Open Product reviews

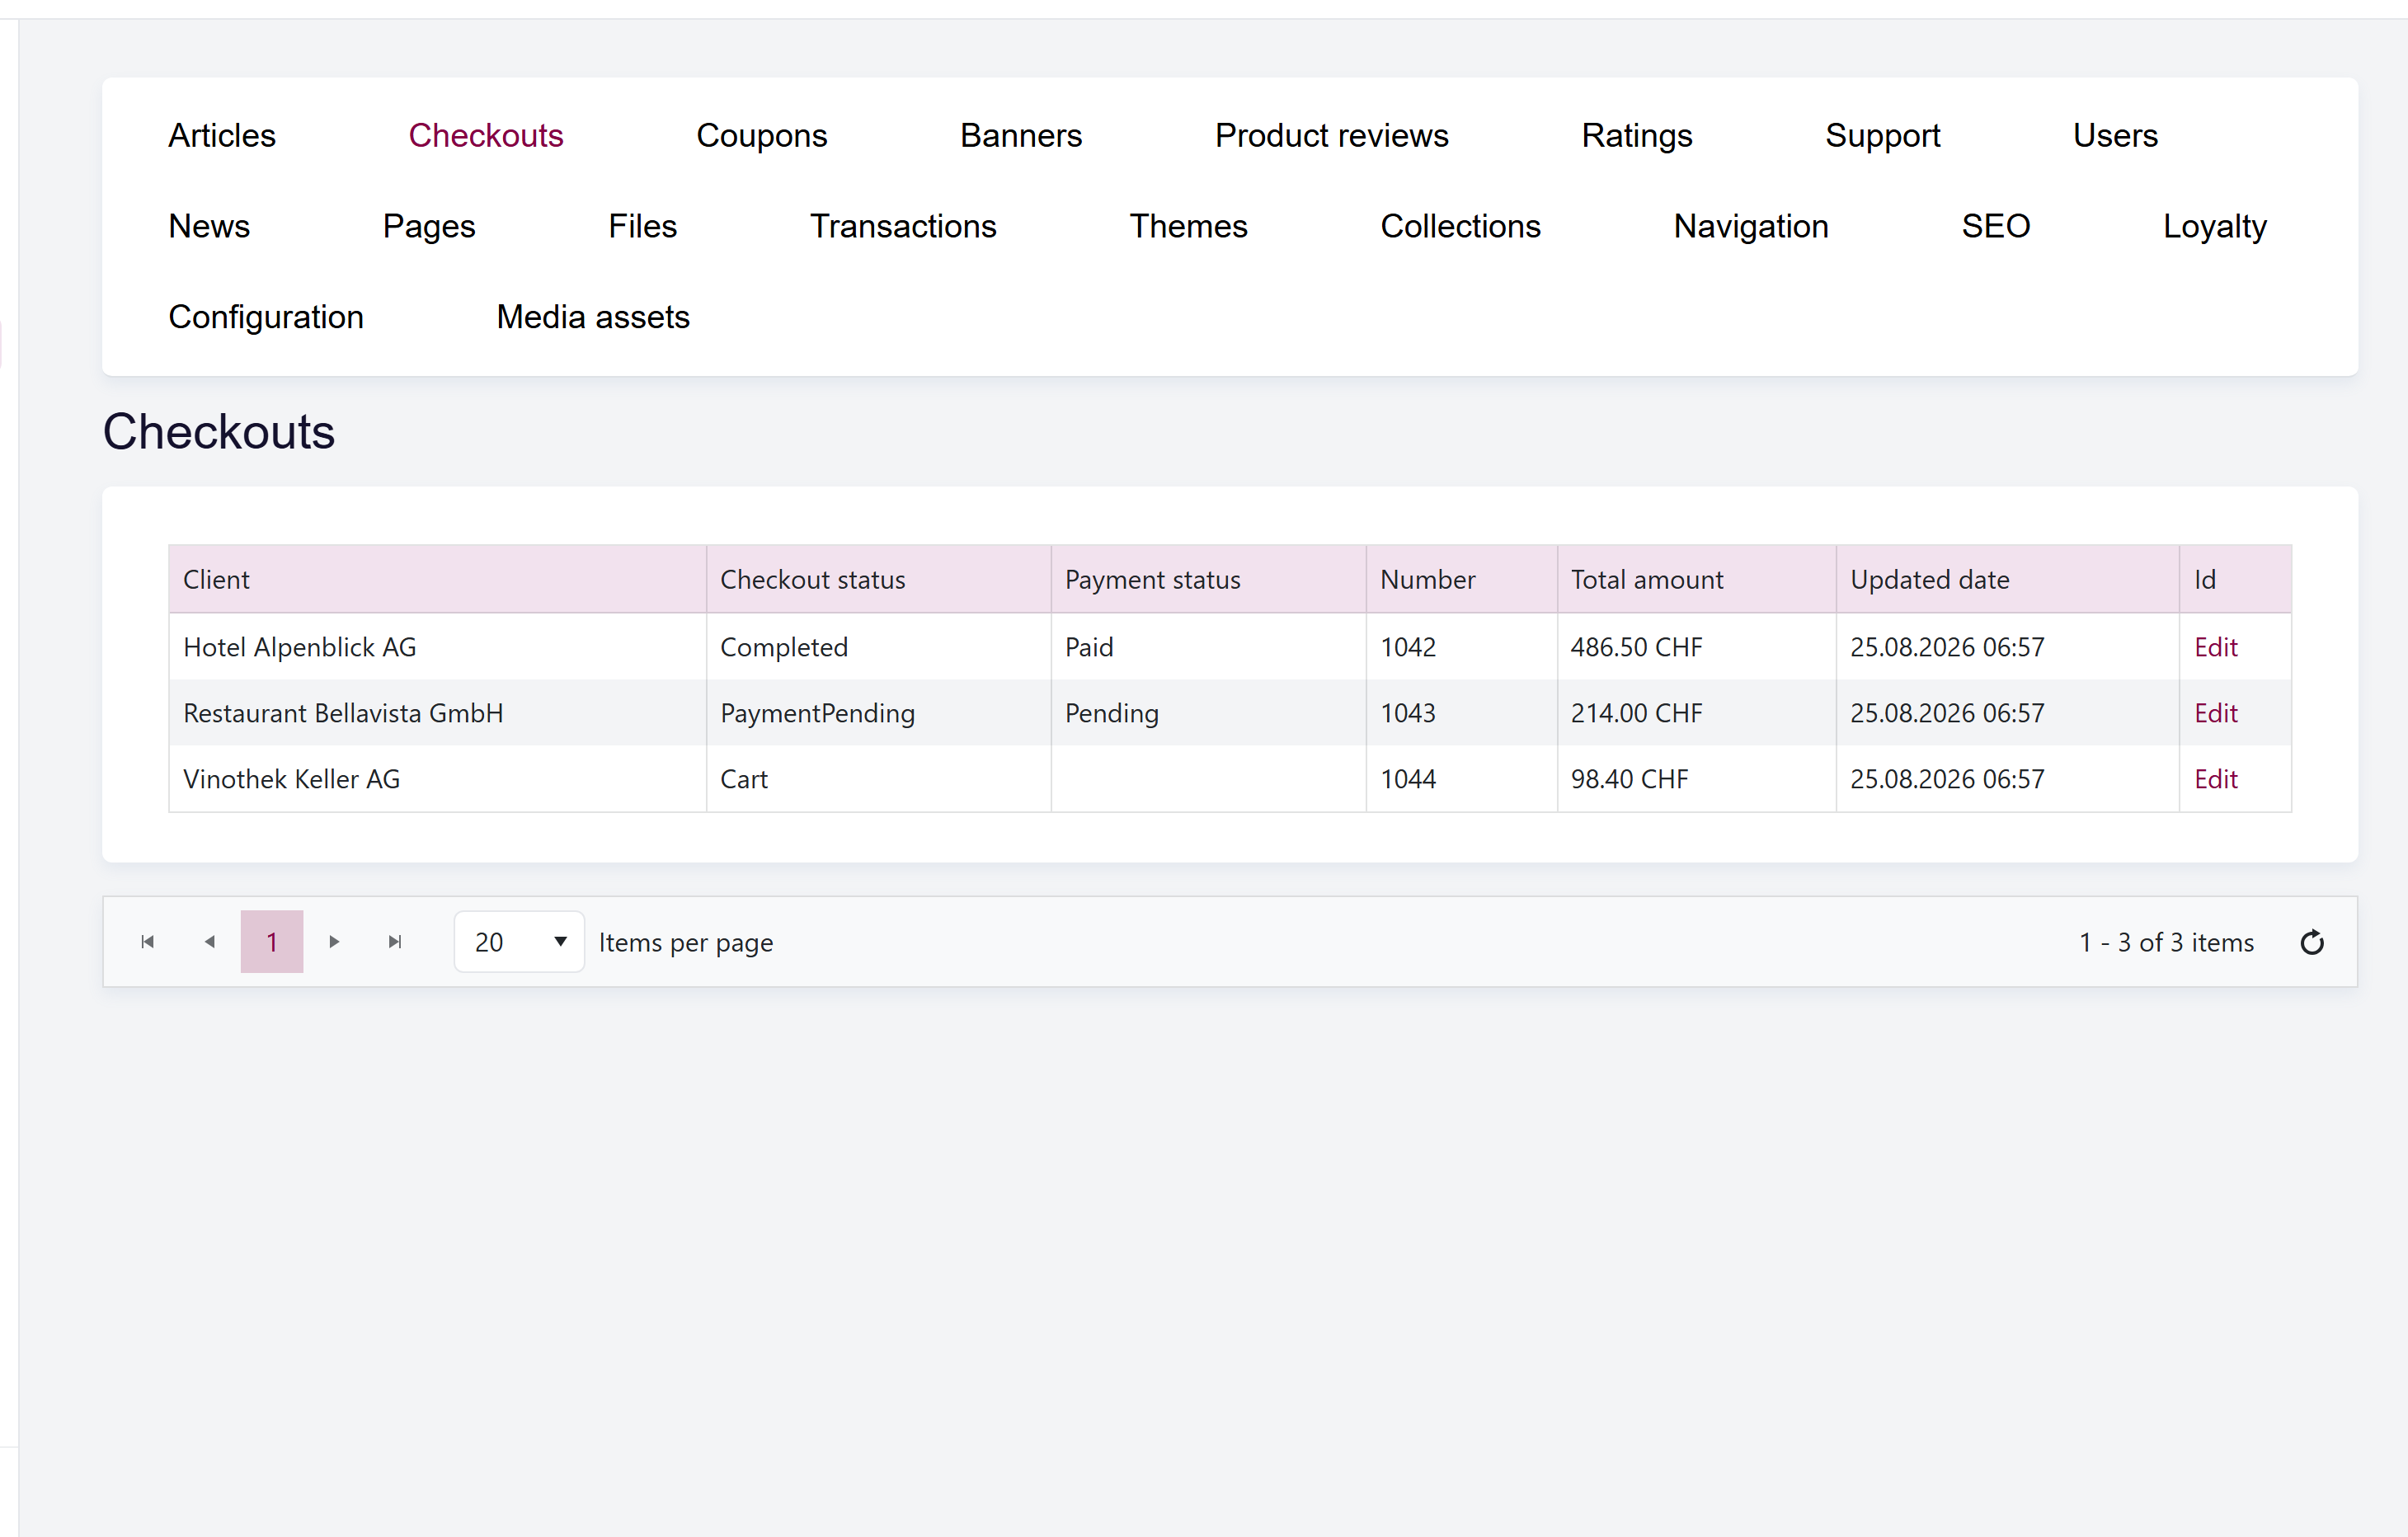tap(1332, 135)
